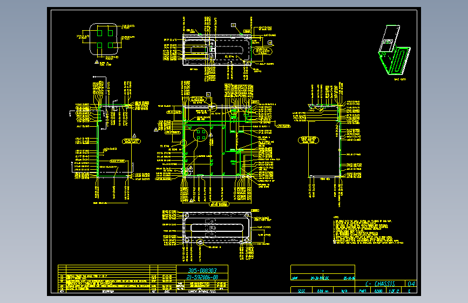The width and height of the screenshot is (468, 303).
Task: Click the left side elevation view
Action: (x=114, y=141)
